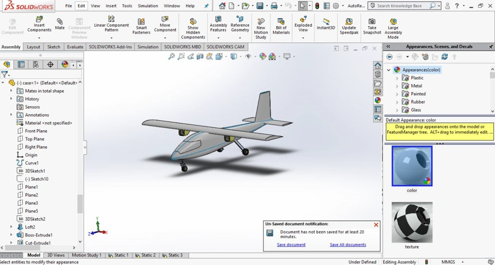
Task: Expand the History node in tree
Action: [x=11, y=99]
